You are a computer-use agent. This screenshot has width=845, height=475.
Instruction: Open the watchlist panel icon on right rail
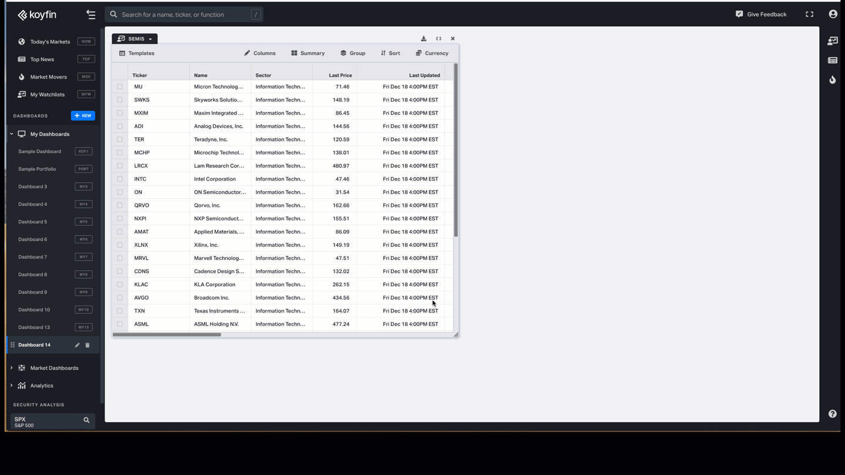point(832,41)
